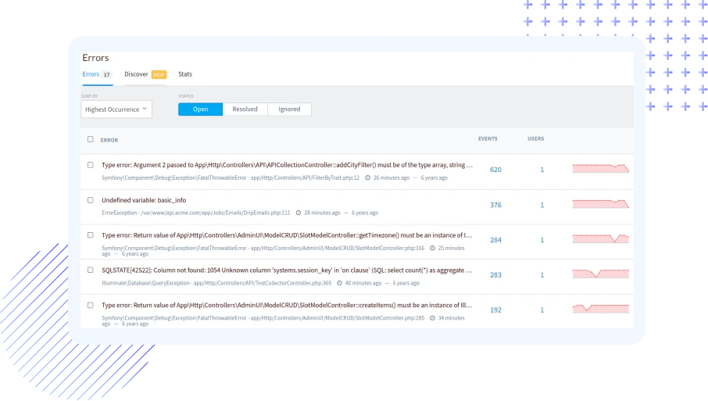
Task: Click the USERS column header
Action: (x=535, y=139)
